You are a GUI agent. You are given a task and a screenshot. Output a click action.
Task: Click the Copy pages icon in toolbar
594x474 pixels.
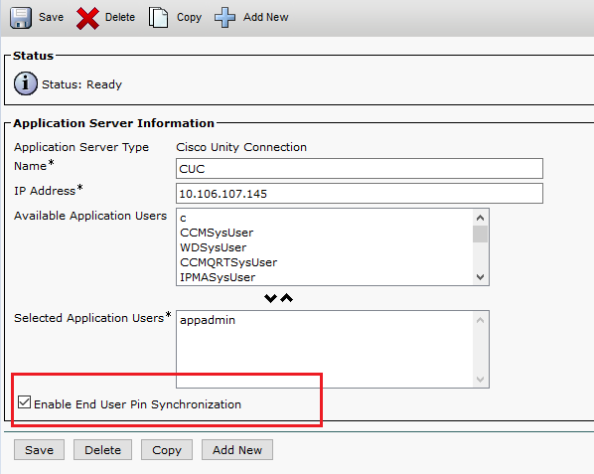pos(158,18)
